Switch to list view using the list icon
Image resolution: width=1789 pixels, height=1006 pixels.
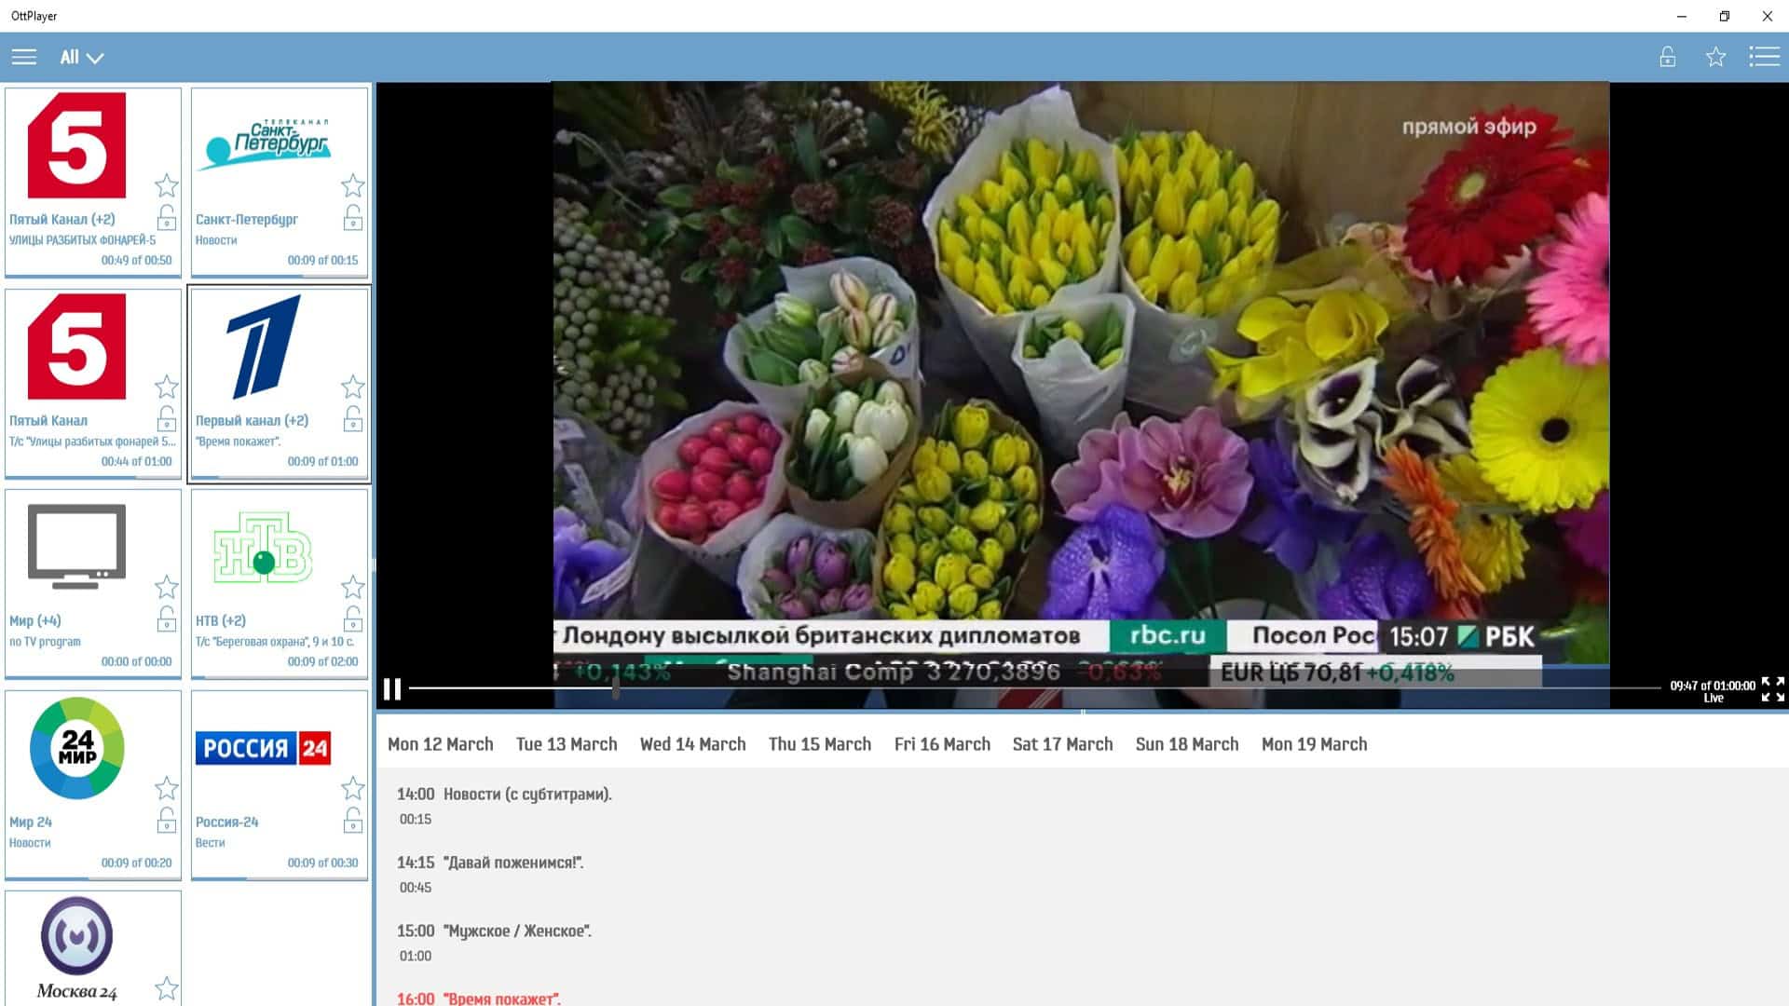tap(1765, 57)
